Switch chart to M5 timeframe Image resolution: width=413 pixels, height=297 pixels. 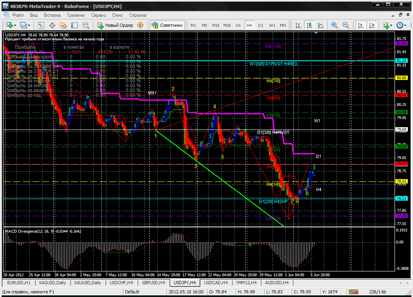[x=204, y=25]
